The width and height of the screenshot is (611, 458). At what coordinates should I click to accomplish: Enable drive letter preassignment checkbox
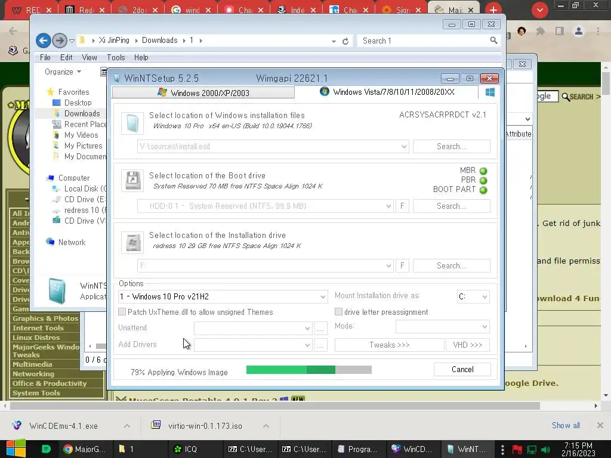pos(339,311)
